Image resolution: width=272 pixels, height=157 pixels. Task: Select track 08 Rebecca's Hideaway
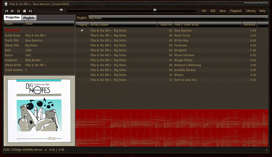[172, 65]
